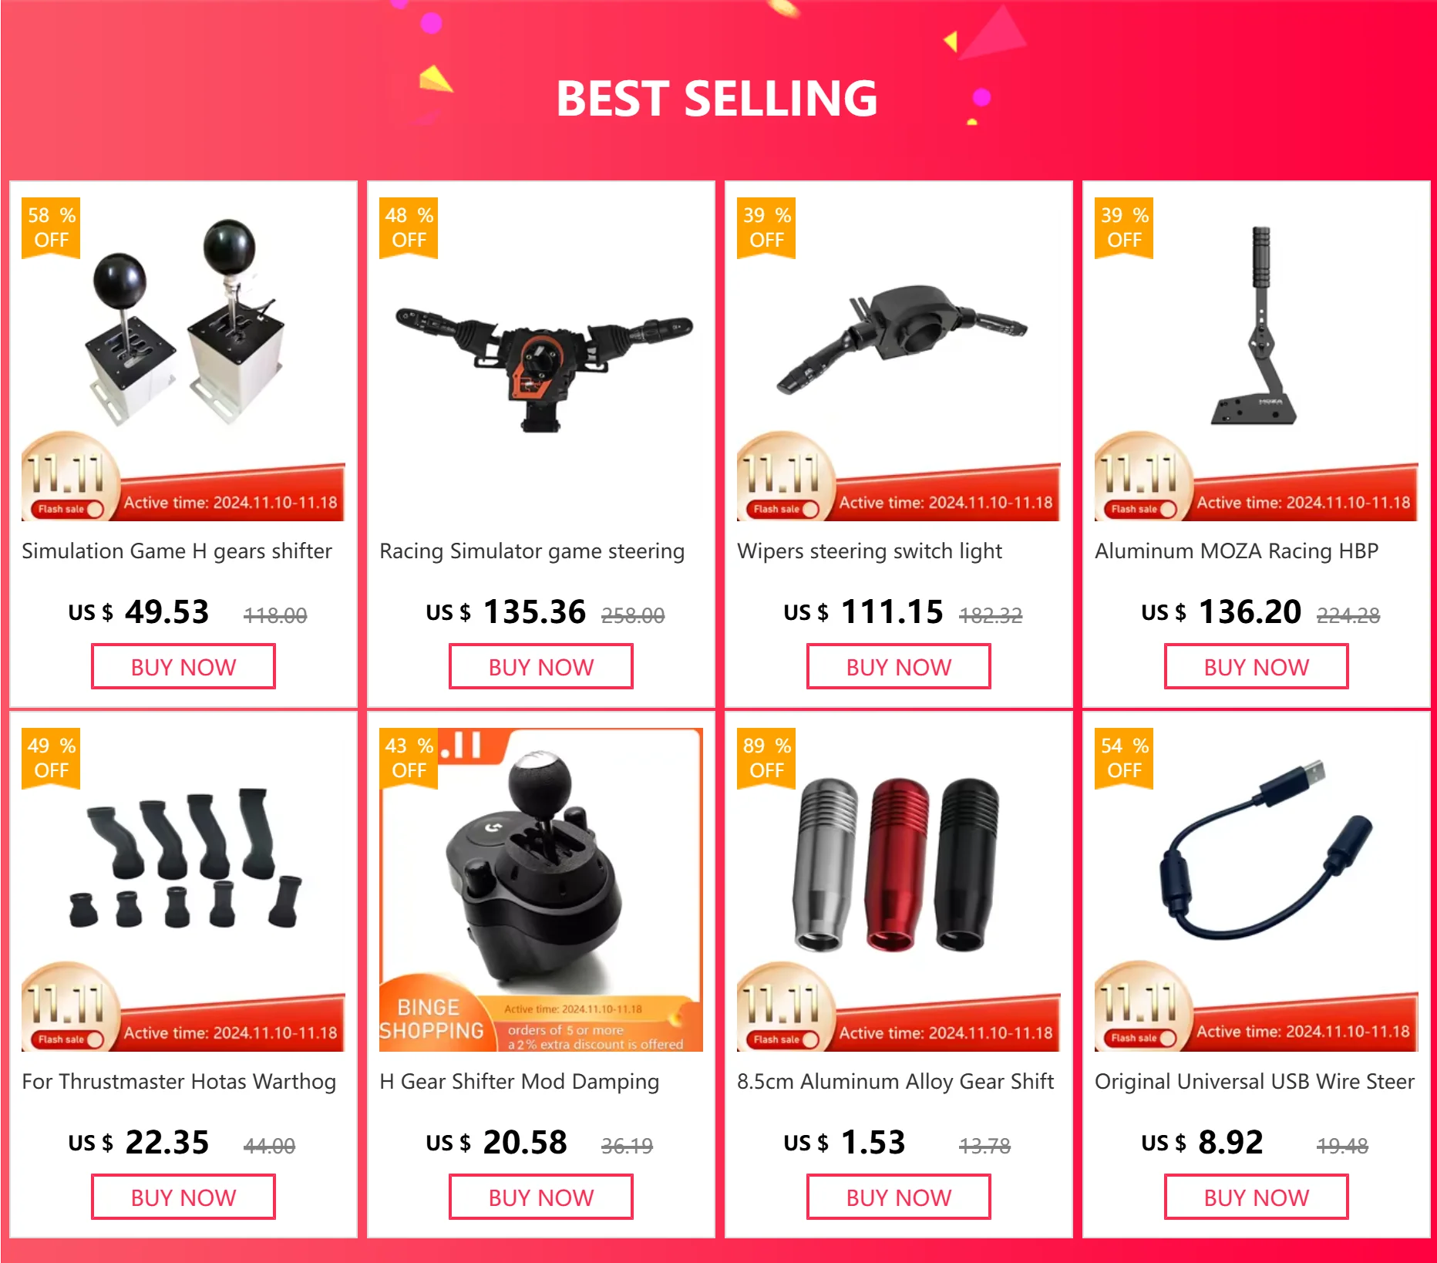This screenshot has width=1437, height=1263.
Task: Click BUY NOW for H Gear Shifter Mod
Action: click(541, 1197)
